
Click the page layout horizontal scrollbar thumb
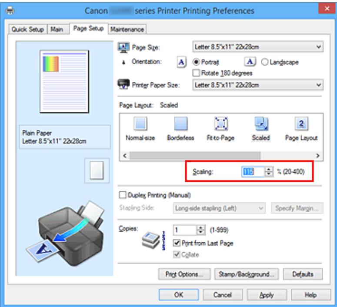195,155
